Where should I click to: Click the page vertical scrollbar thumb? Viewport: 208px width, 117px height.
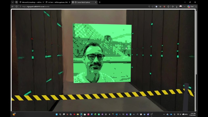[x=196, y=43]
